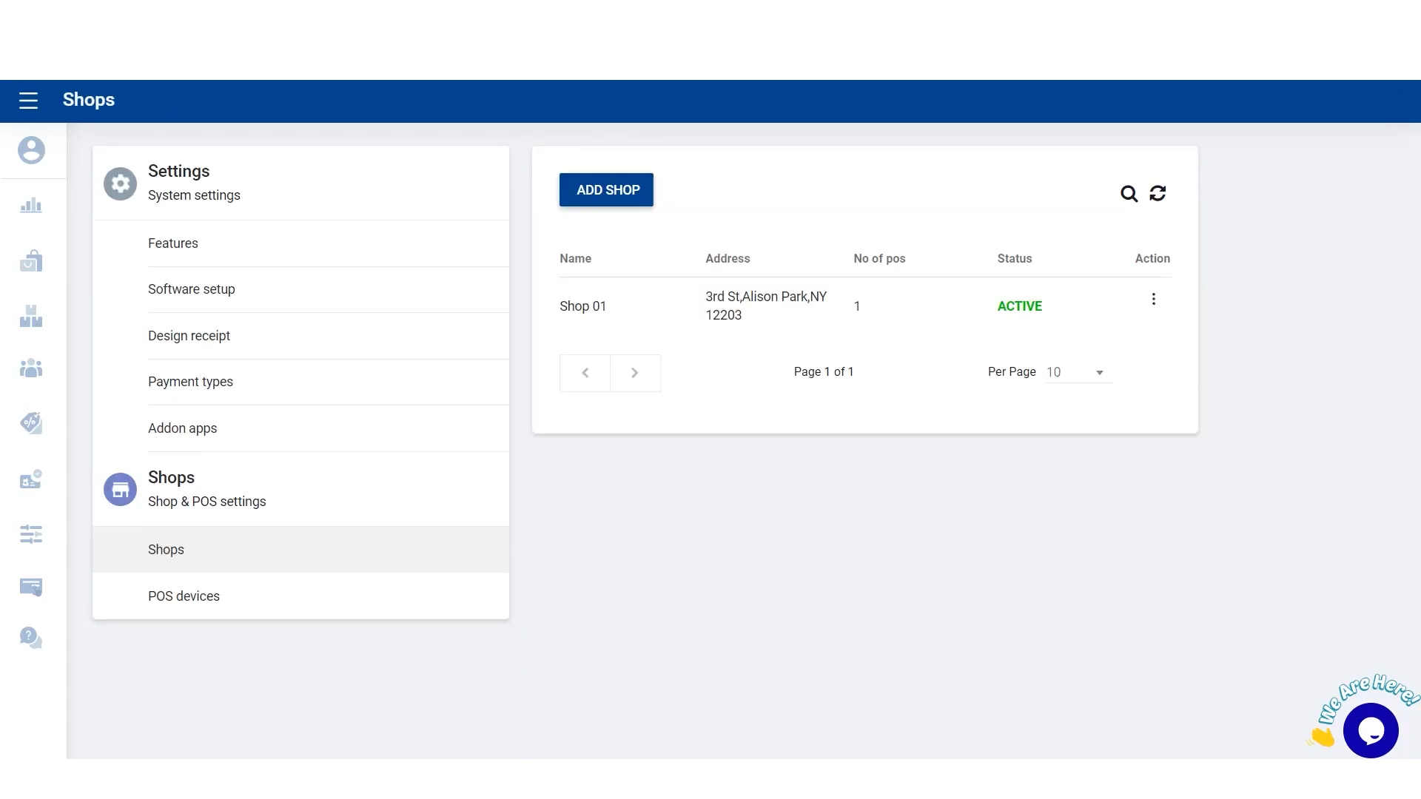
Task: Open the discount tag sidebar icon
Action: [31, 422]
